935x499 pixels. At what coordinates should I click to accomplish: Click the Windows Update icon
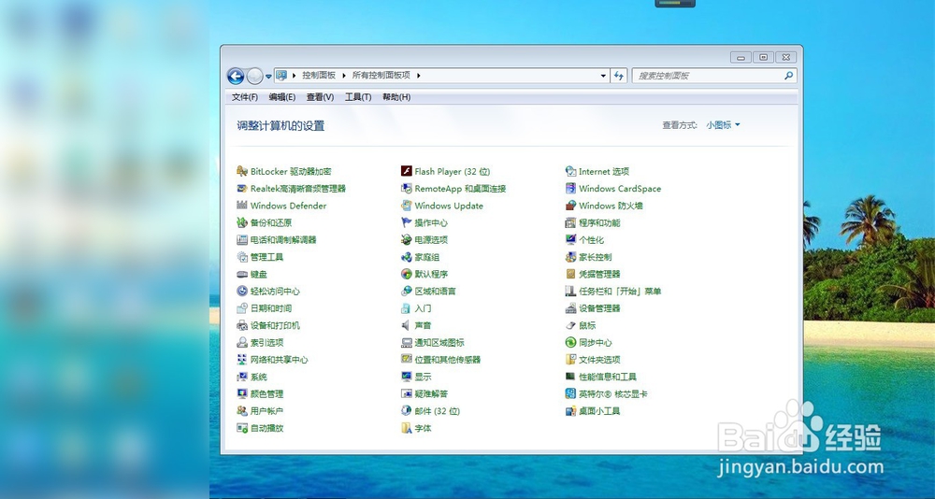pyautogui.click(x=407, y=206)
